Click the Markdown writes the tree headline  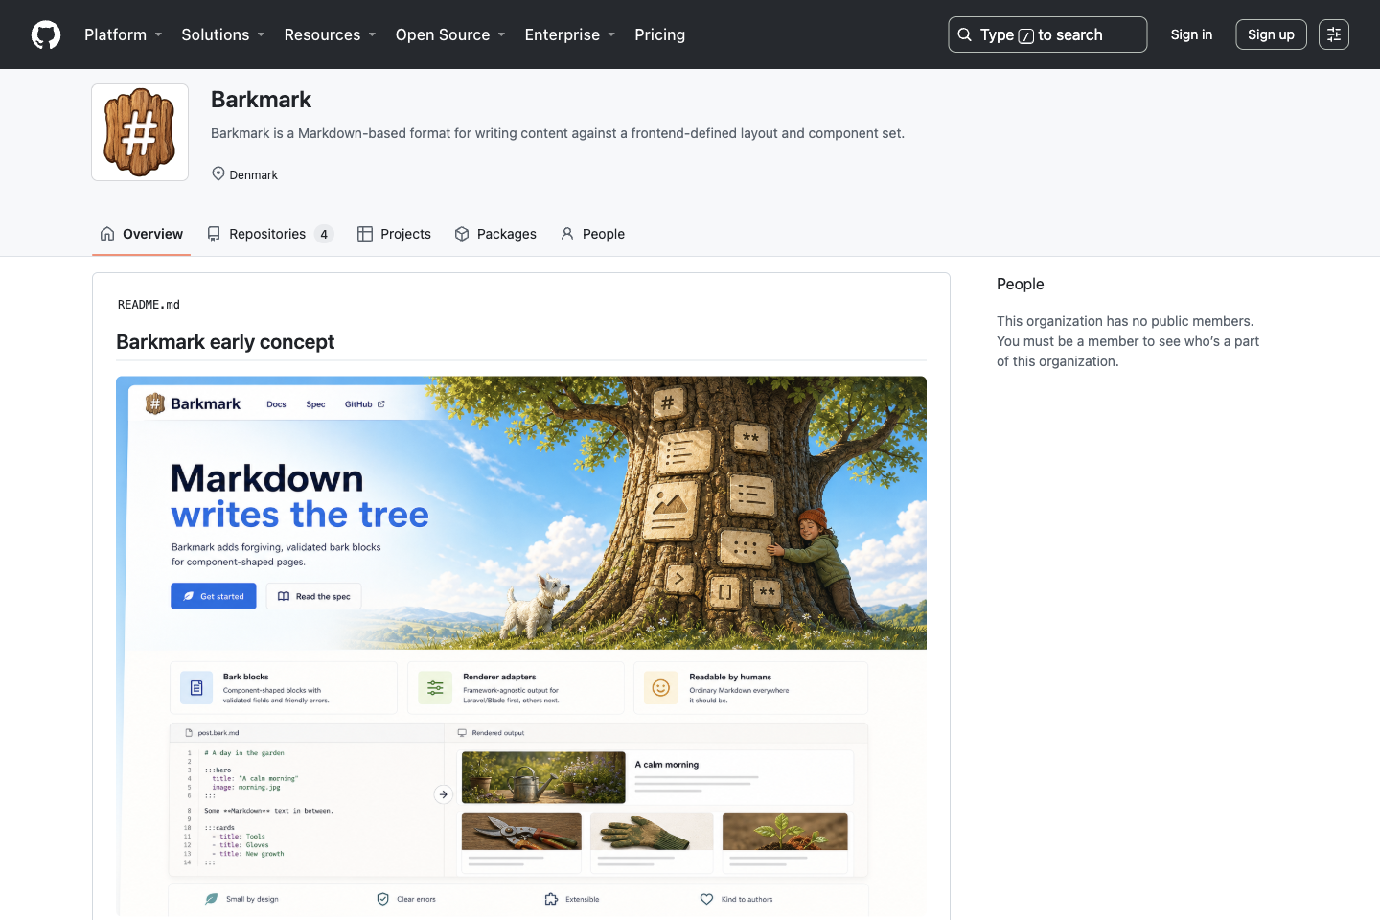[x=300, y=496]
